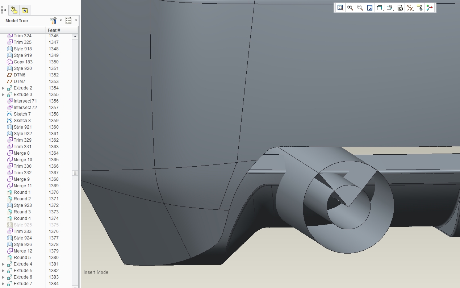Select Merge 8 feature
Image resolution: width=460 pixels, height=288 pixels.
(x=22, y=153)
